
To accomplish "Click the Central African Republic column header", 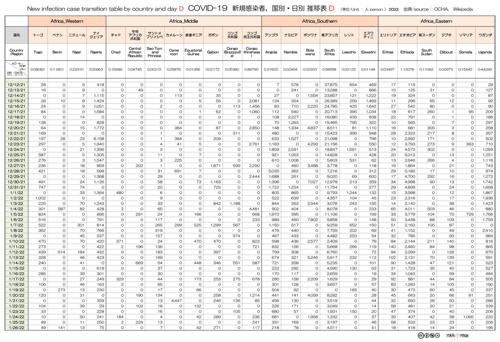I will pos(135,52).
